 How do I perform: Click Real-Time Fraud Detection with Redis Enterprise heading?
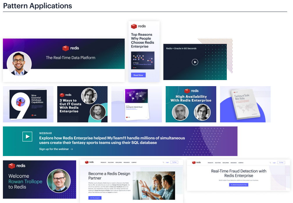(x=239, y=173)
